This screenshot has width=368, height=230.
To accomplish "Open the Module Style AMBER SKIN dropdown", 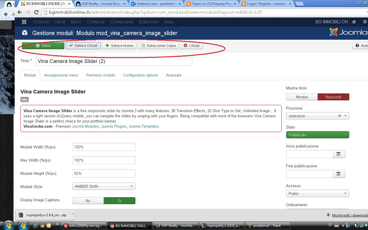I will click(x=103, y=186).
